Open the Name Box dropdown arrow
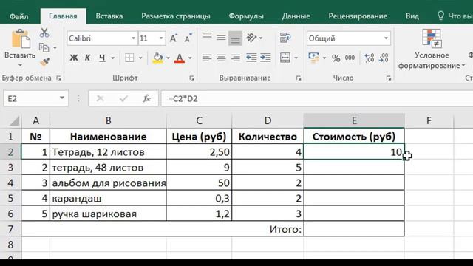The image size is (473, 266). (x=62, y=98)
